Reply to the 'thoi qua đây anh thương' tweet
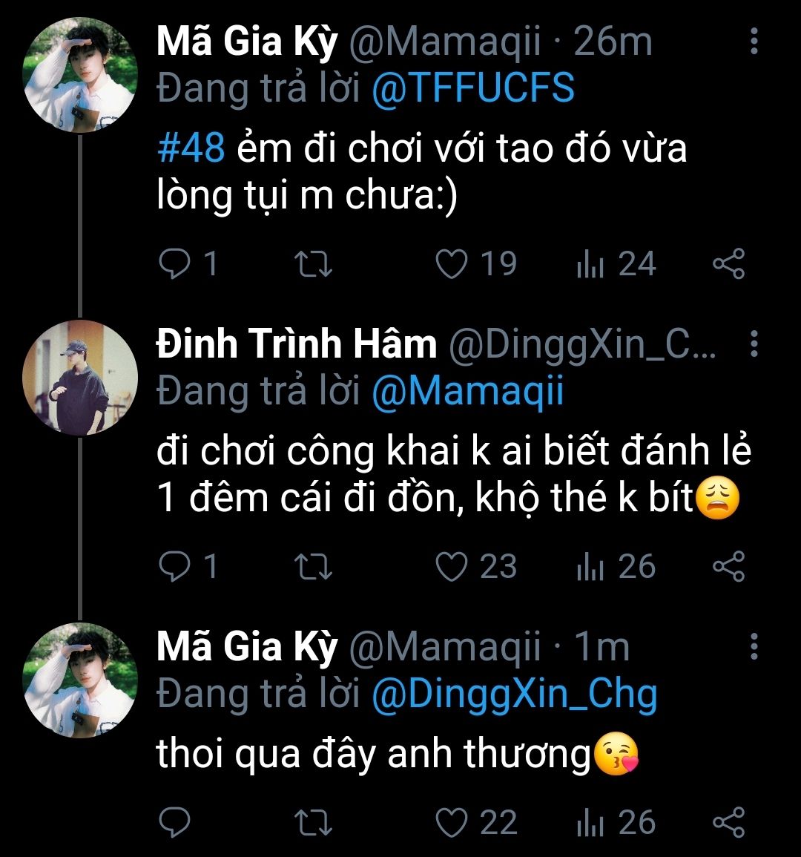Screen dimensions: 801x857 coord(175,822)
